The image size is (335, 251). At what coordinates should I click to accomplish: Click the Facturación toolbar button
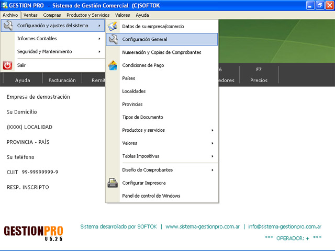[62, 79]
